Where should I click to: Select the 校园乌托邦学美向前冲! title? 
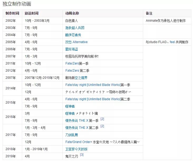(82, 56)
